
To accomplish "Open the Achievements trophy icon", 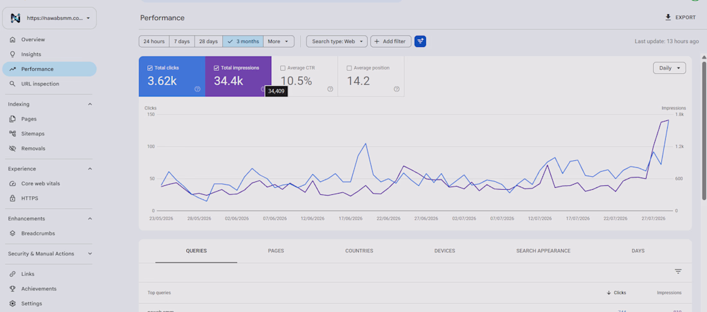I will pos(13,289).
